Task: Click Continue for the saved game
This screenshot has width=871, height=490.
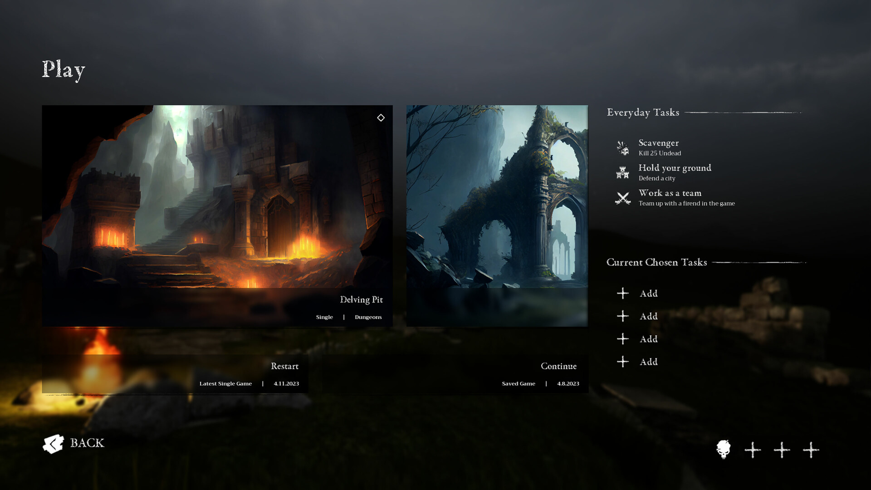Action: 558,366
